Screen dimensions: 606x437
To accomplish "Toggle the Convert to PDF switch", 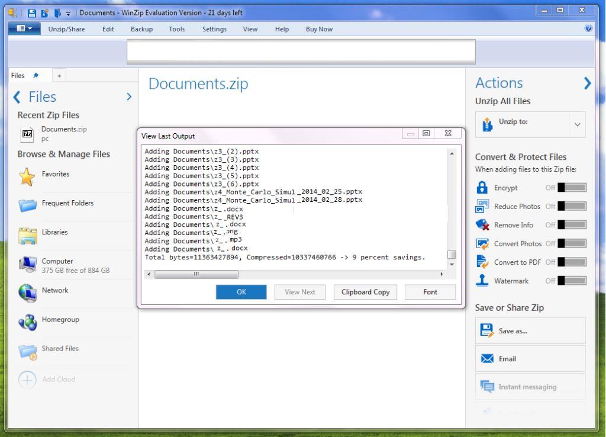I will tap(572, 262).
